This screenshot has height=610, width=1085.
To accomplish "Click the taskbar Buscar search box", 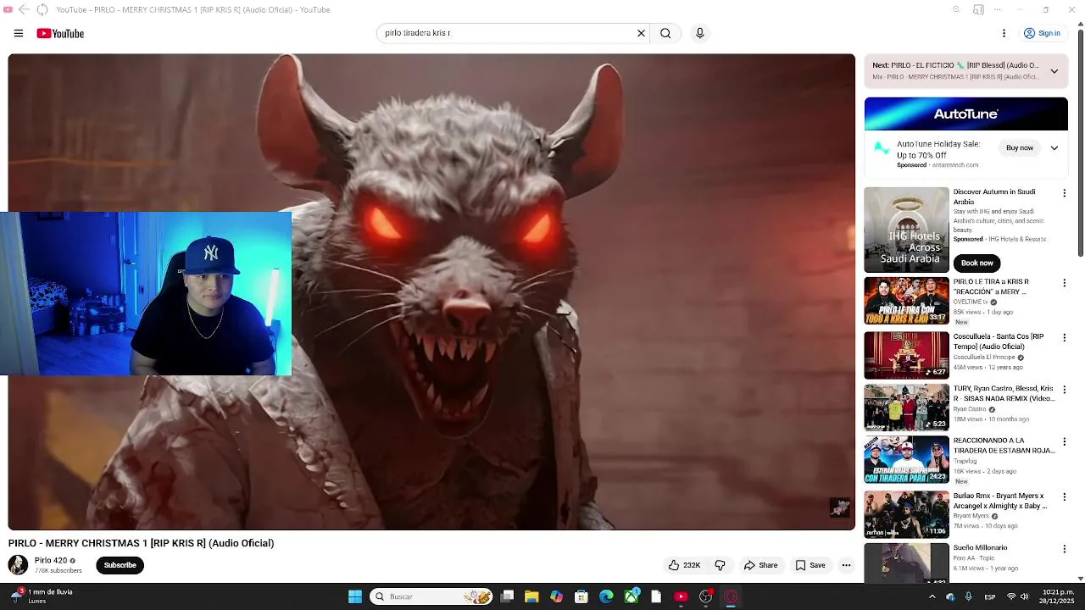I will pyautogui.click(x=432, y=596).
